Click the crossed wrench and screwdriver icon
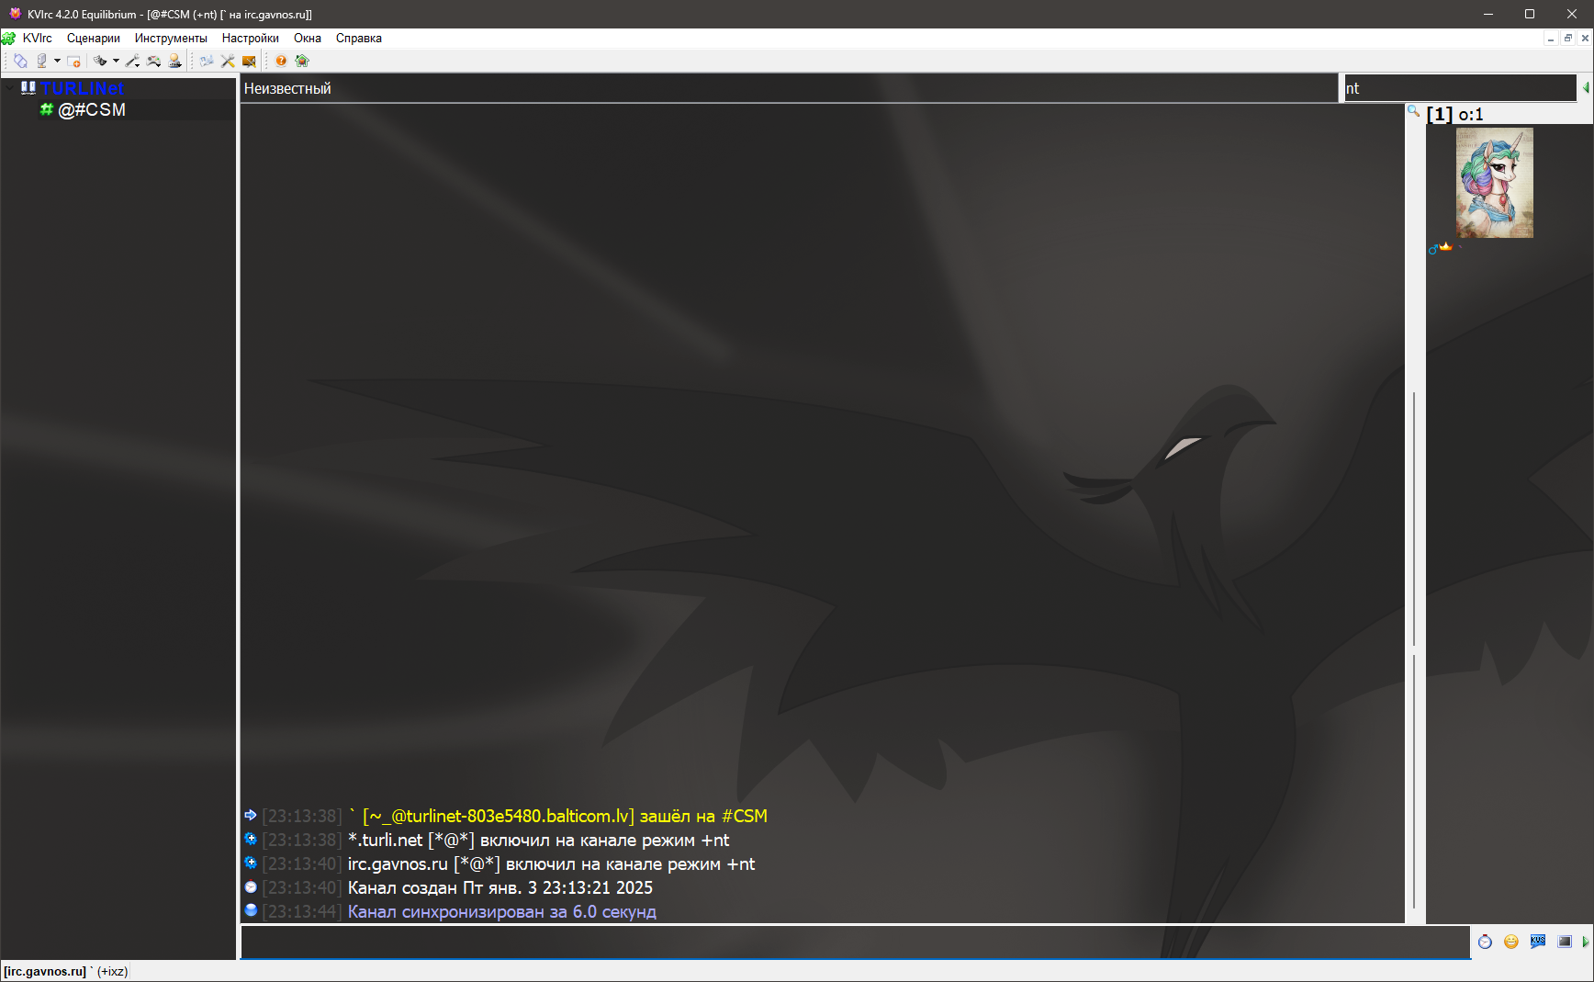The image size is (1594, 982). pyautogui.click(x=228, y=62)
